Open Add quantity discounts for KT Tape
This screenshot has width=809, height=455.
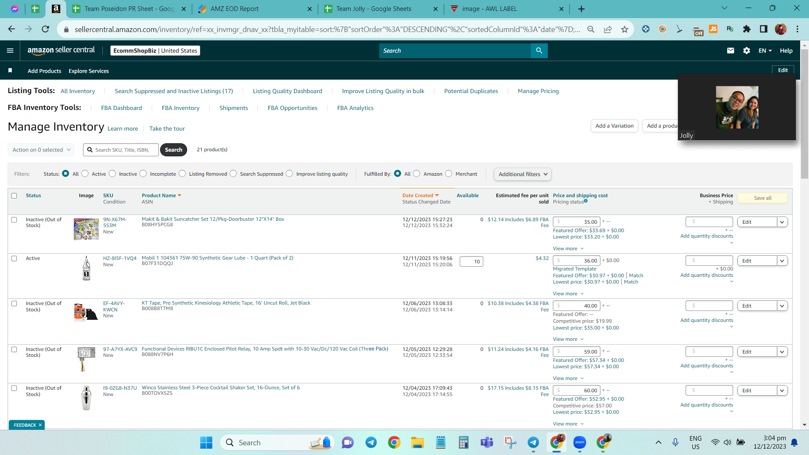click(x=707, y=320)
